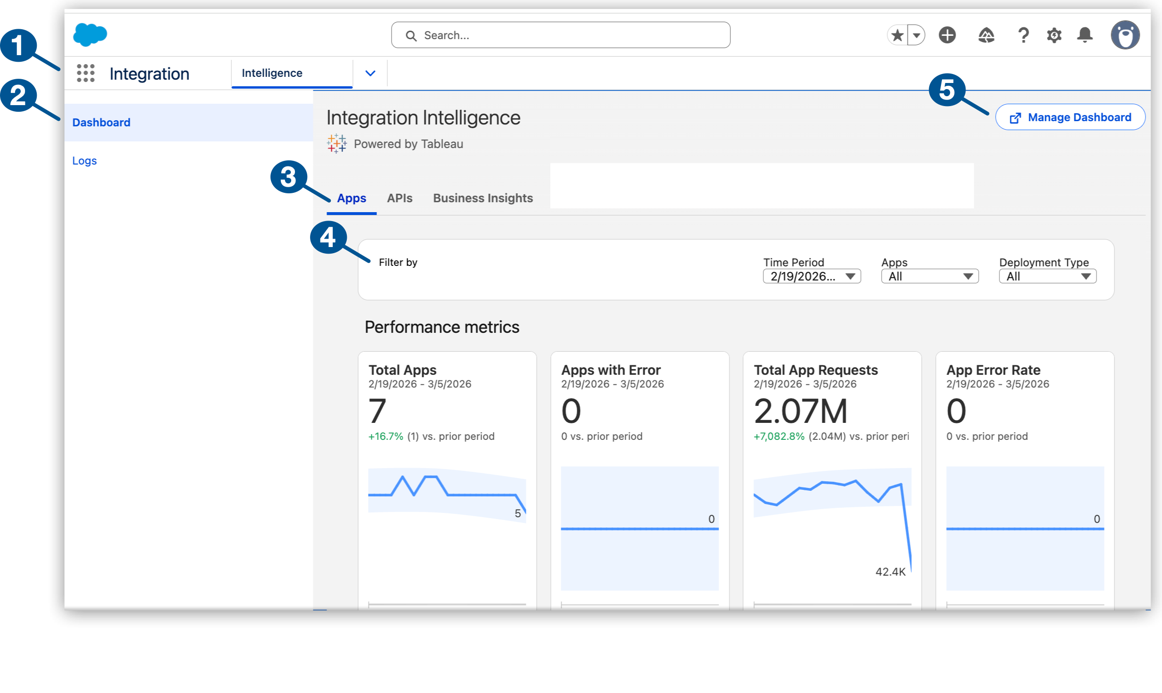This screenshot has height=693, width=1162.
Task: Click the 42.4K chart data label
Action: pyautogui.click(x=890, y=572)
